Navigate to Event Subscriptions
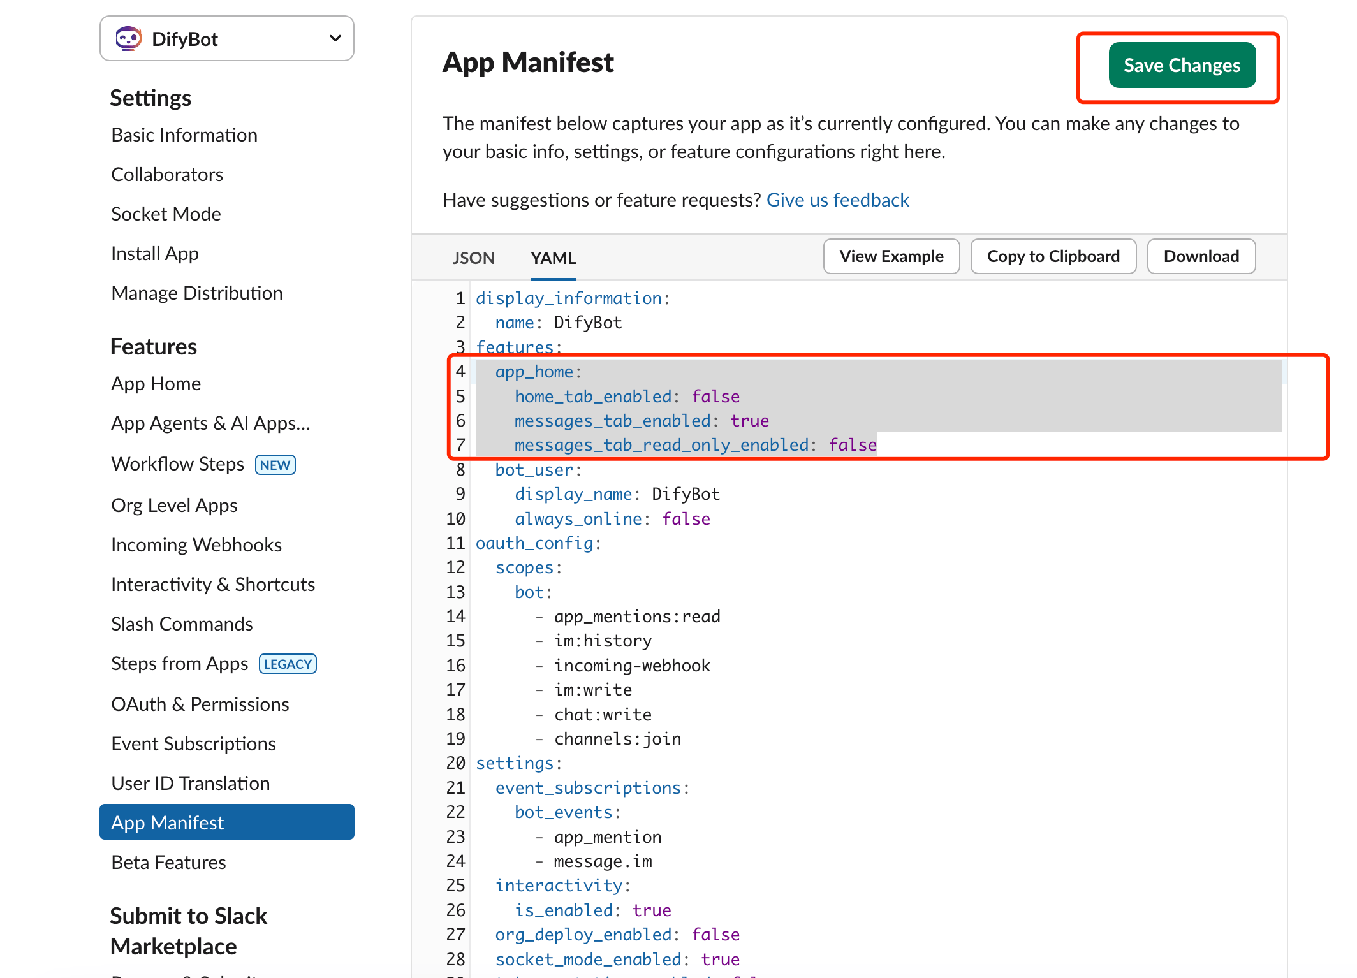This screenshot has height=978, width=1357. (193, 744)
